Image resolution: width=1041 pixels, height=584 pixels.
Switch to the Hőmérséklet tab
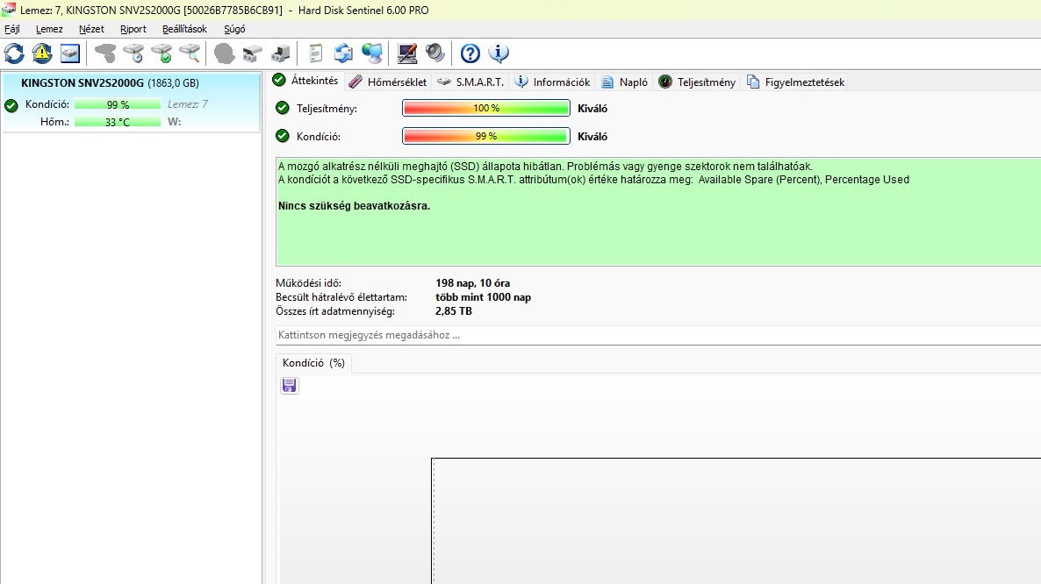(388, 82)
